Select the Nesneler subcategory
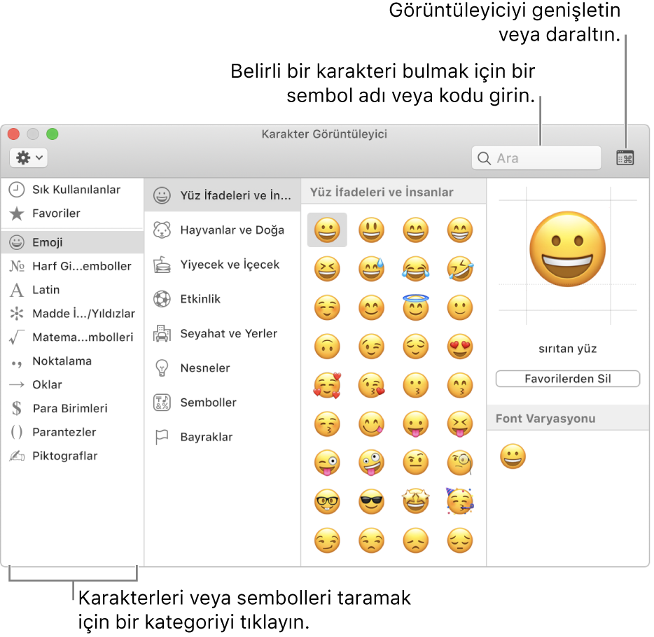The image size is (654, 637). [222, 368]
